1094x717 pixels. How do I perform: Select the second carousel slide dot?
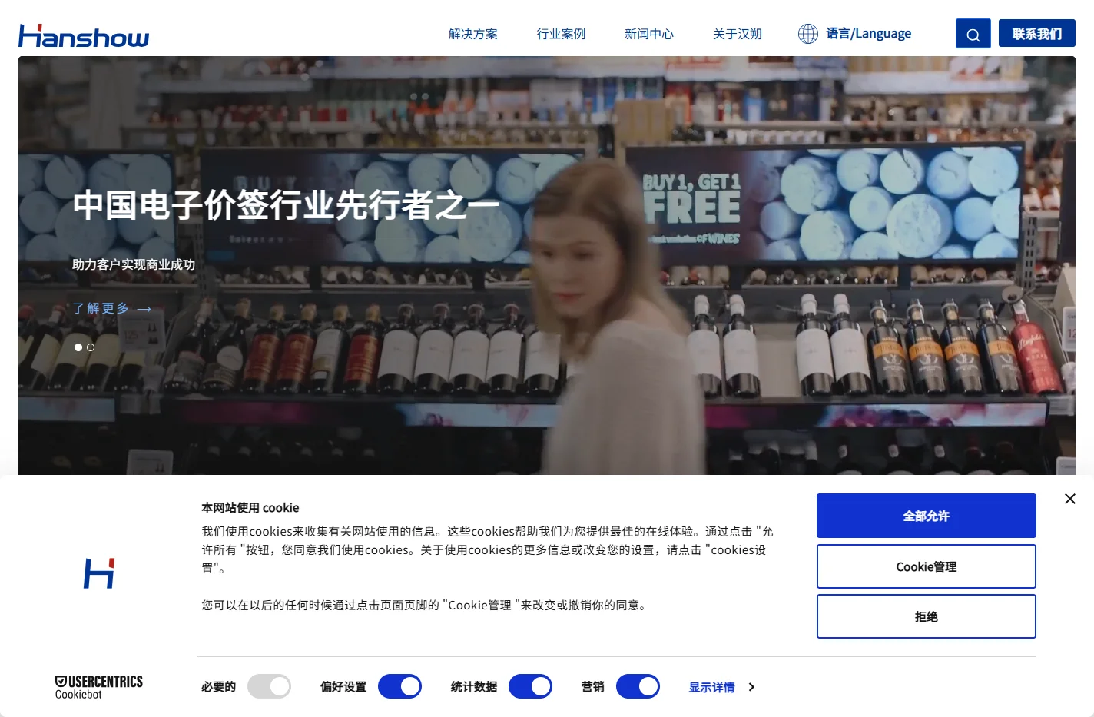(x=91, y=347)
